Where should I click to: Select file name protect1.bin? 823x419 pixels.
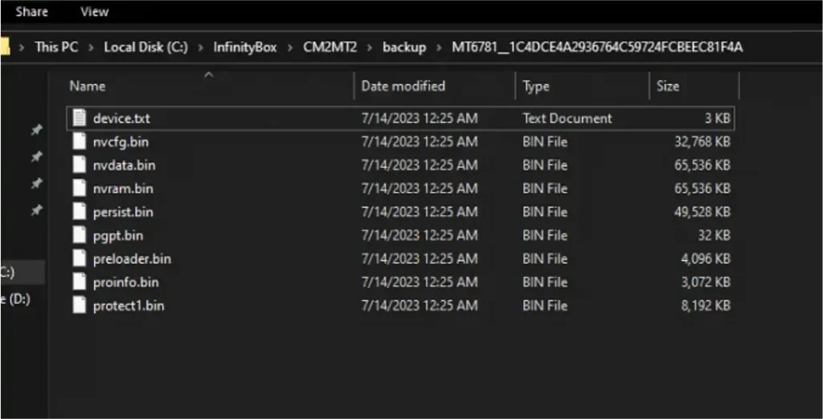click(x=129, y=305)
